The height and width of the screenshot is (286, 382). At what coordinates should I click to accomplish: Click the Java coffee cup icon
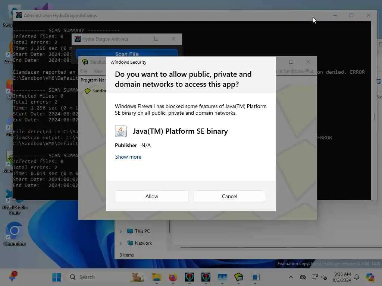[x=121, y=131]
